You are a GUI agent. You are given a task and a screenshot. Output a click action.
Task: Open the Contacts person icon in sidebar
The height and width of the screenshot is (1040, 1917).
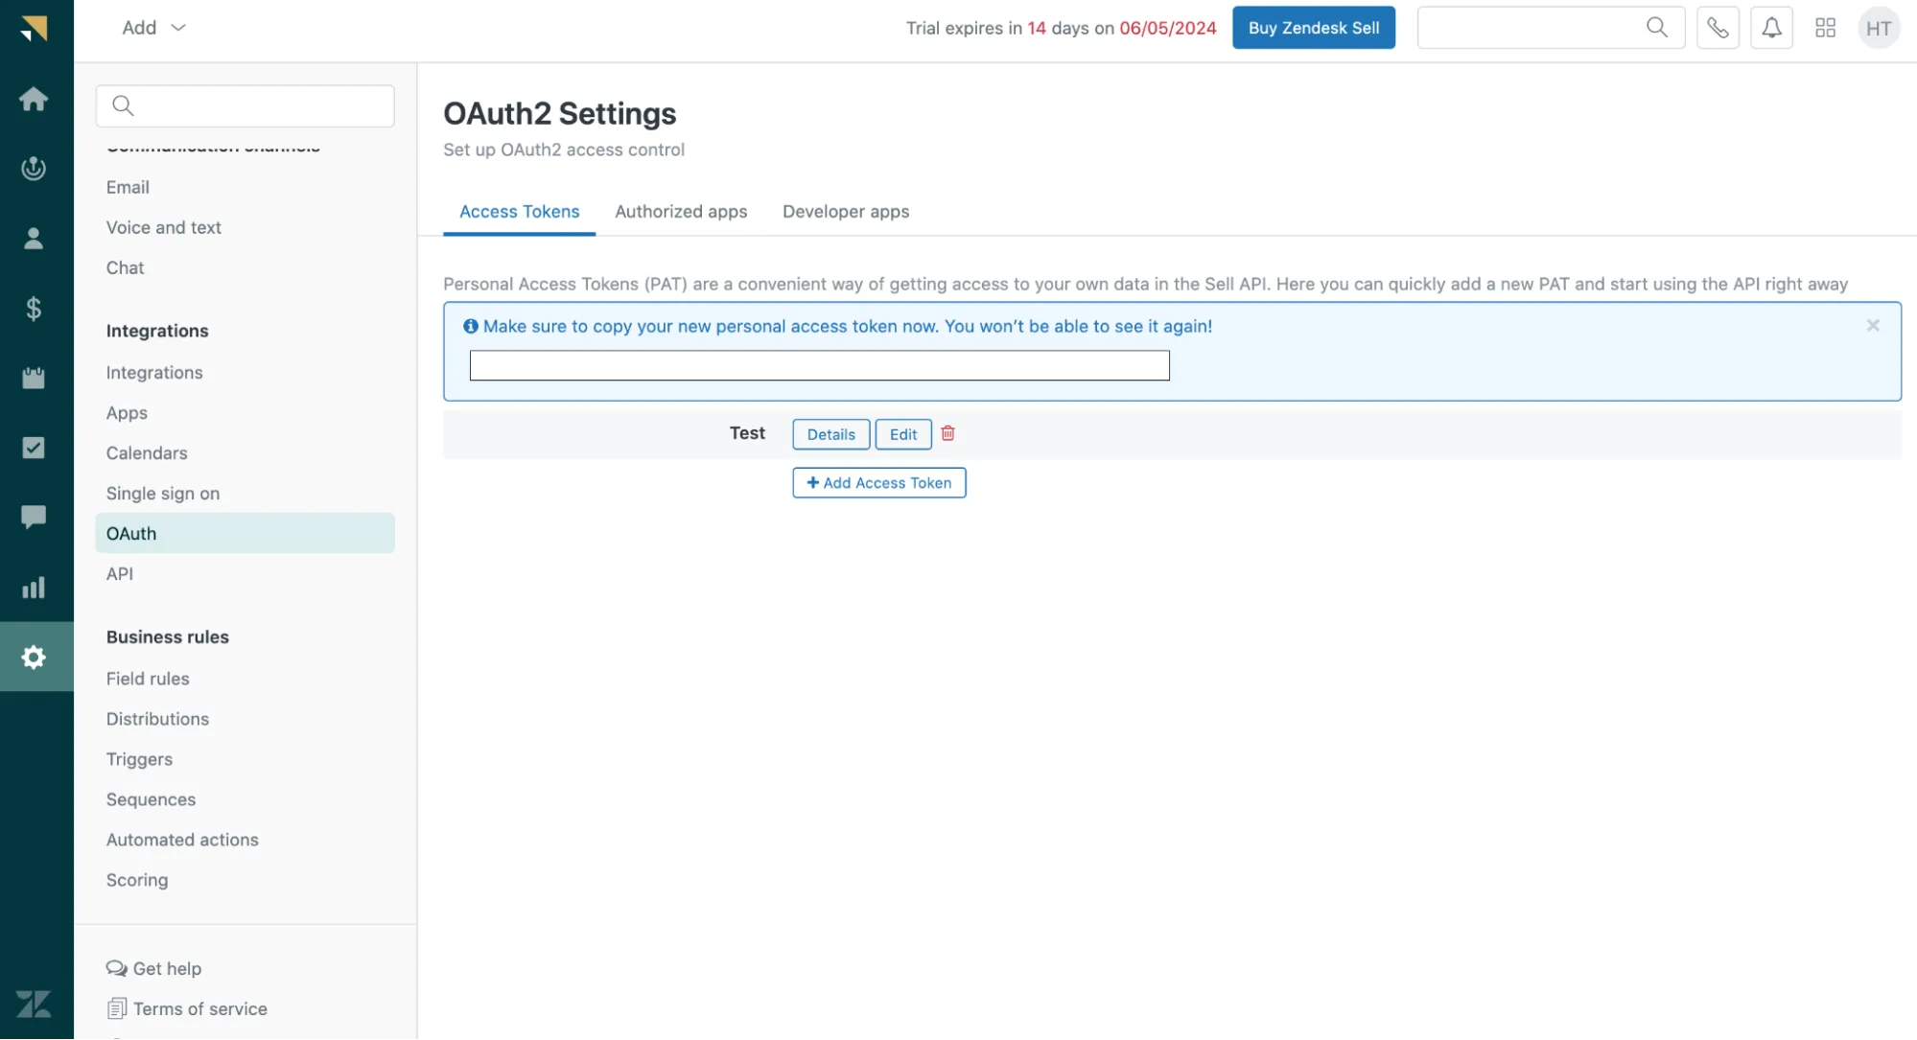coord(34,239)
